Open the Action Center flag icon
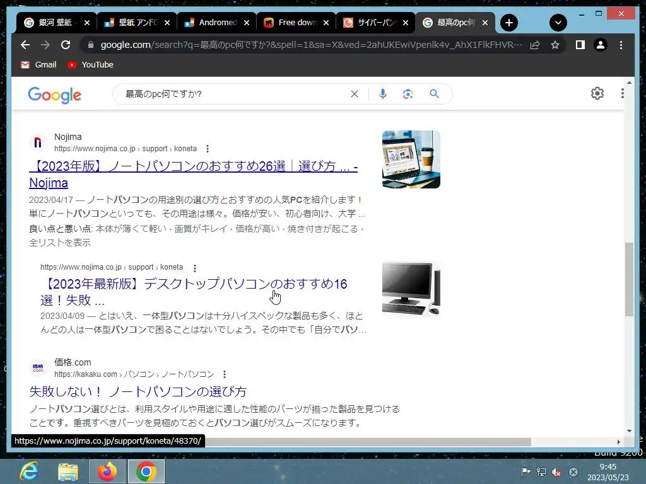Screen dimensions: 646x484 point(526,471)
